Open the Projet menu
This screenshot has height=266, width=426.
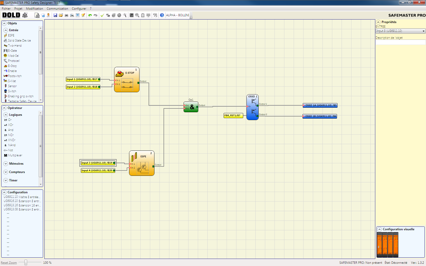(18, 9)
